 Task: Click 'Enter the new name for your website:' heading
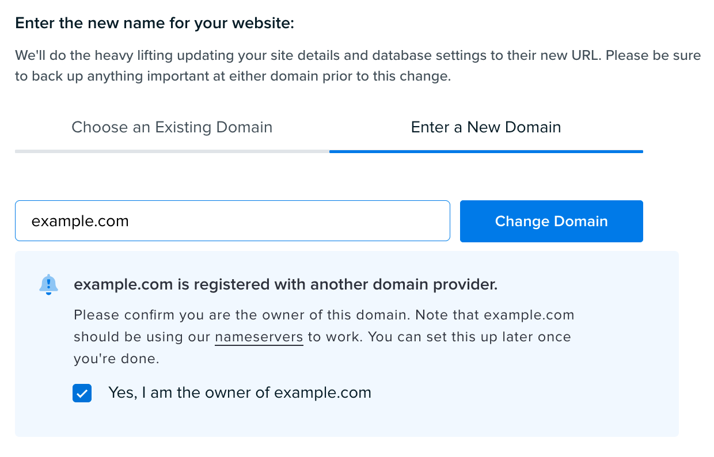[154, 24]
